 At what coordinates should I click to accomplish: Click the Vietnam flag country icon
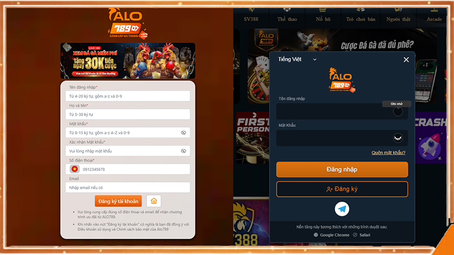coord(75,169)
